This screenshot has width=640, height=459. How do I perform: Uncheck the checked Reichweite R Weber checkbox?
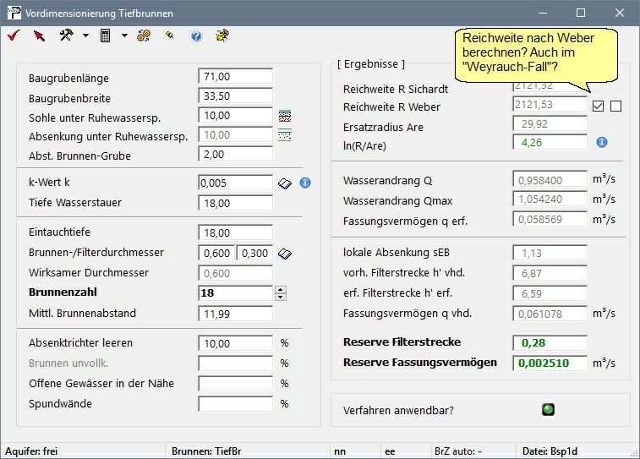click(599, 107)
